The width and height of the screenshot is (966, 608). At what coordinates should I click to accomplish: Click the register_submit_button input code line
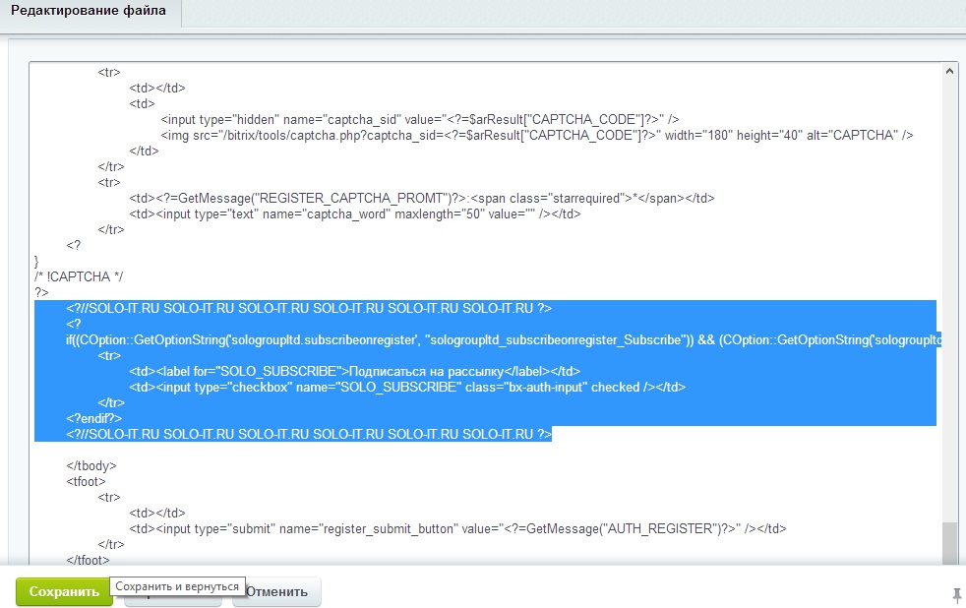(x=457, y=528)
